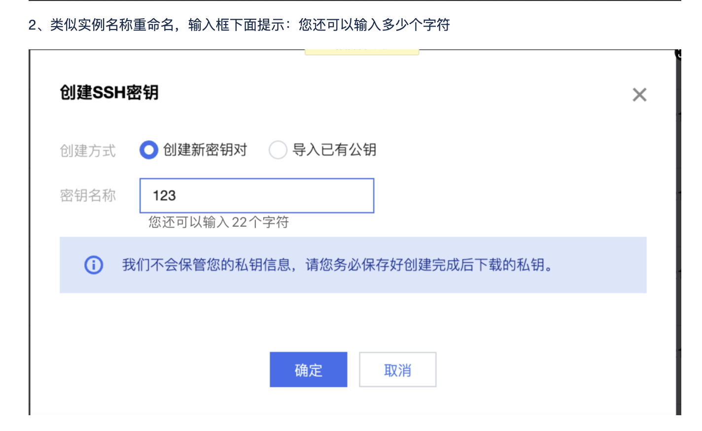This screenshot has width=702, height=431.
Task: Click the 创建方式 field label
Action: pyautogui.click(x=88, y=150)
